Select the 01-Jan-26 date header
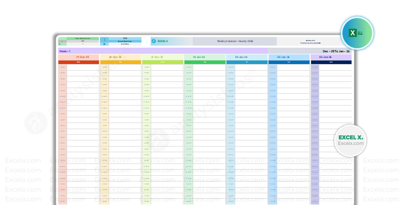Image resolution: width=410 pixels, height=205 pixels. 204,57
